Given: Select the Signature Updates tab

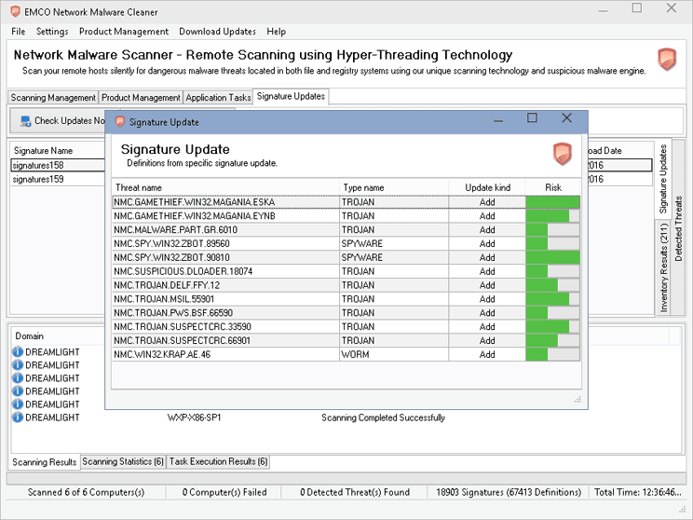Looking at the screenshot, I should 291,96.
